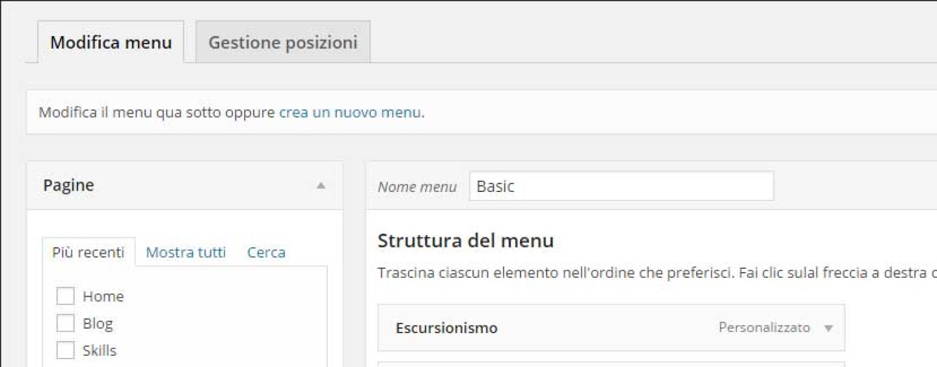Select the Più recenti tab
The width and height of the screenshot is (937, 367).
[x=88, y=252]
